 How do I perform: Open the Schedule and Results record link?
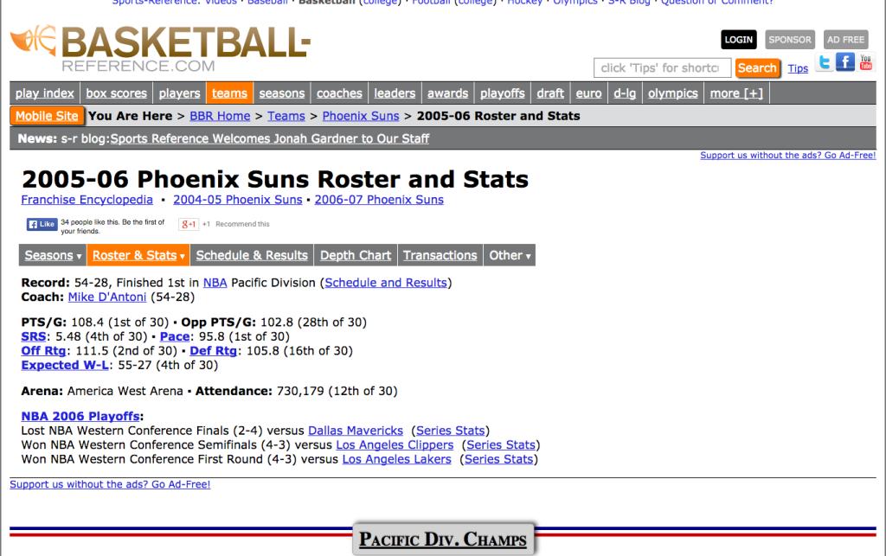(385, 282)
